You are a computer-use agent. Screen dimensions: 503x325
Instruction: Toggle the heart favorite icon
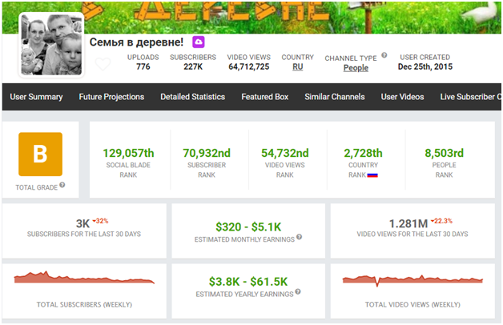coord(103,64)
